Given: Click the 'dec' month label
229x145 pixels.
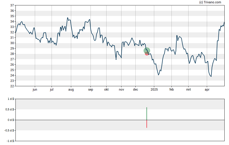Looking at the screenshot, I should pyautogui.click(x=136, y=90).
